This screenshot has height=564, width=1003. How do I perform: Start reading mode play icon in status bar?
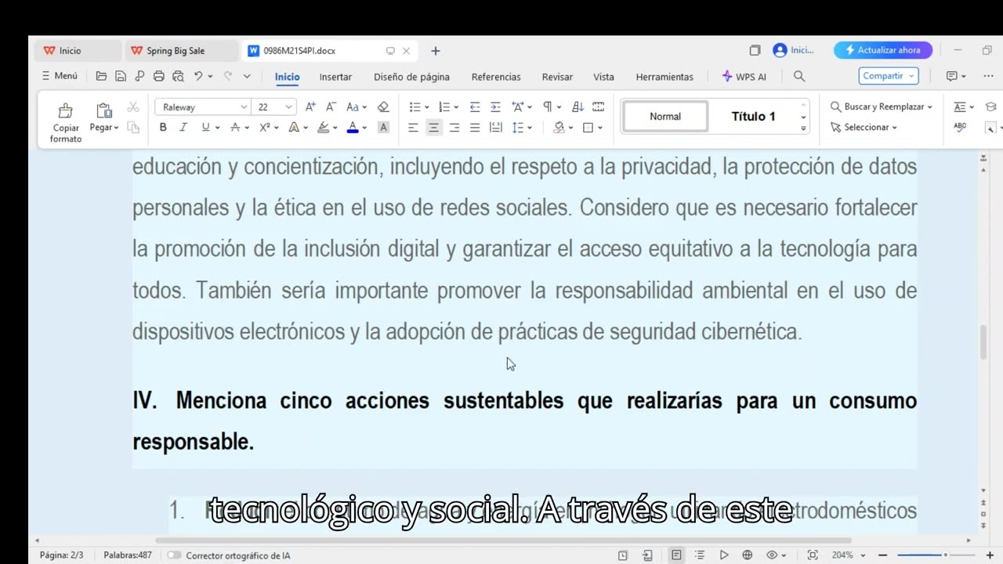(724, 555)
